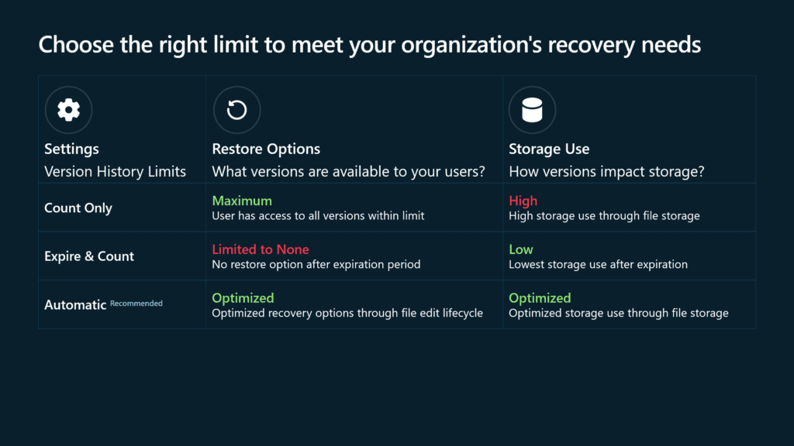
Task: Click 'Optimized' in the Storage Use column
Action: pos(540,298)
